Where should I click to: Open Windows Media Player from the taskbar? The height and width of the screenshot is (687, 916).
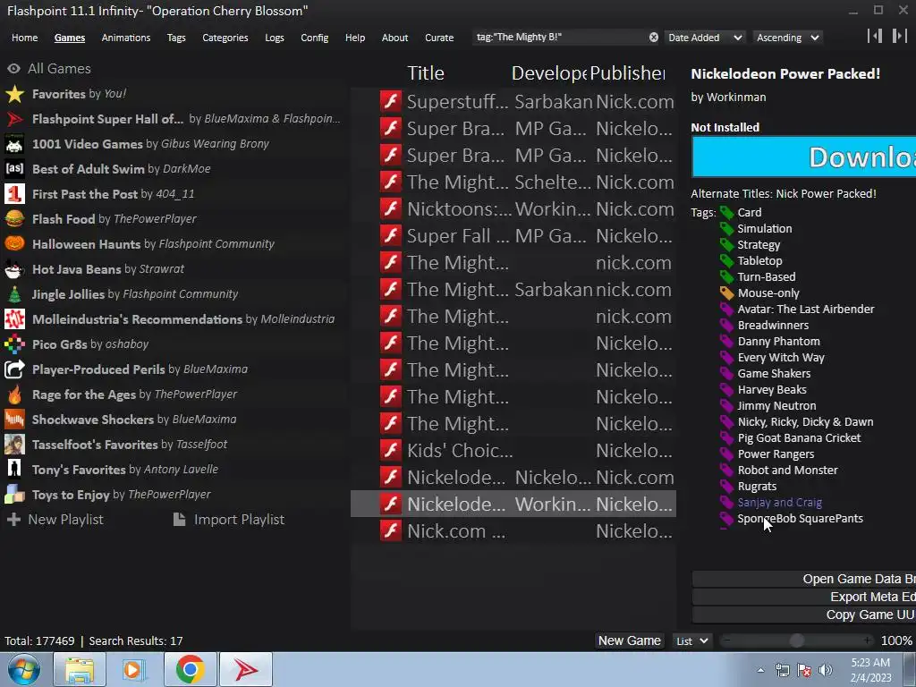(x=132, y=669)
